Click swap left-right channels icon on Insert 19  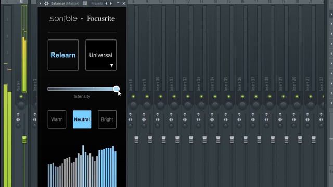click(x=280, y=119)
